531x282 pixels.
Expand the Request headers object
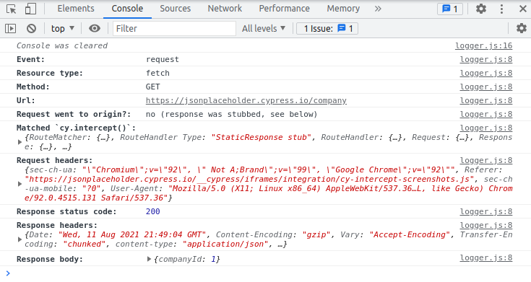pyautogui.click(x=20, y=184)
